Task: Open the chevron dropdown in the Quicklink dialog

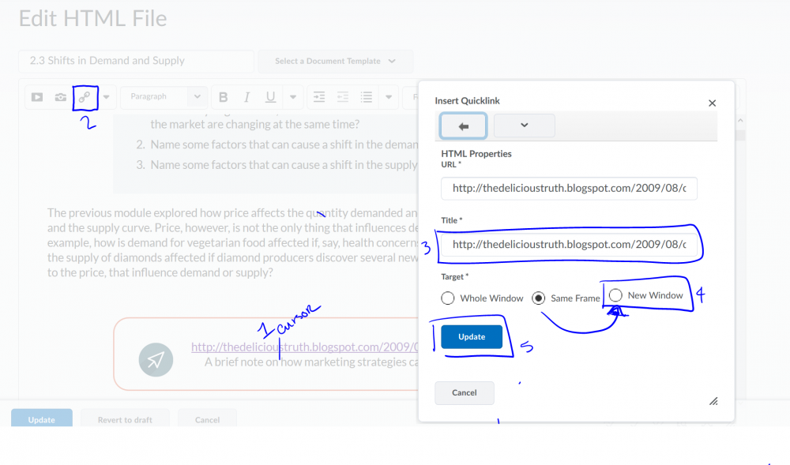Action: 524,126
